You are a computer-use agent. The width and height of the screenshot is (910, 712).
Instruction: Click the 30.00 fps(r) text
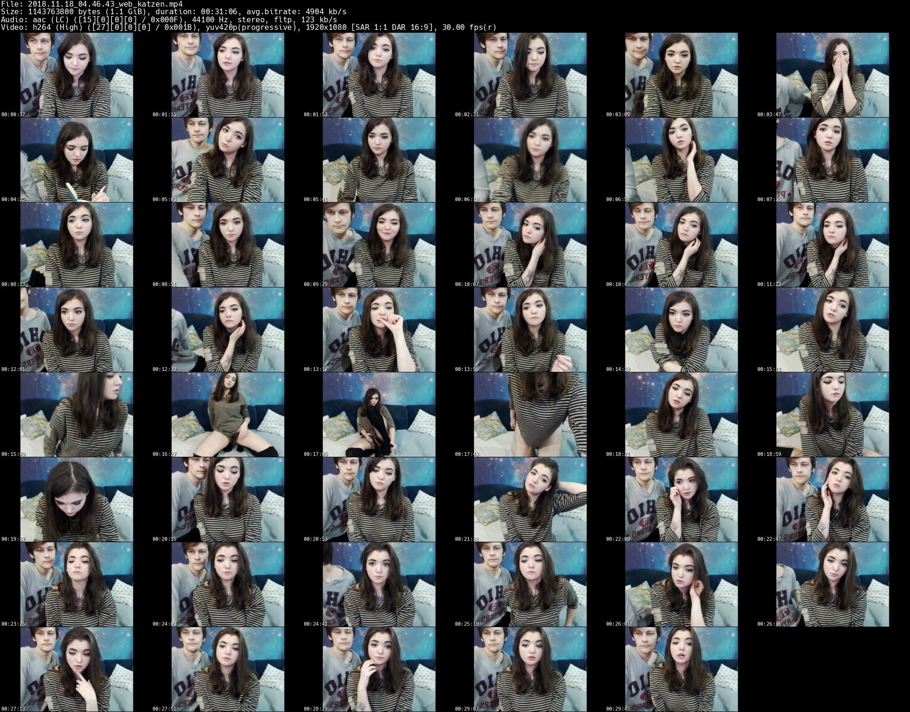point(469,27)
